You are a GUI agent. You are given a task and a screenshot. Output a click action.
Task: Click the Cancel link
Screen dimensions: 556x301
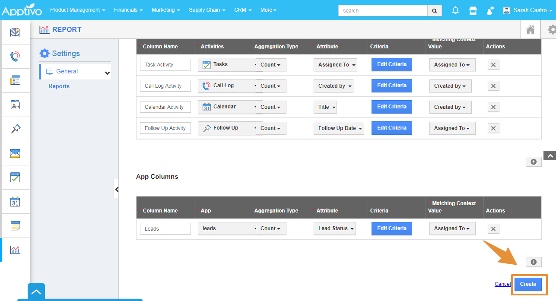pos(502,284)
